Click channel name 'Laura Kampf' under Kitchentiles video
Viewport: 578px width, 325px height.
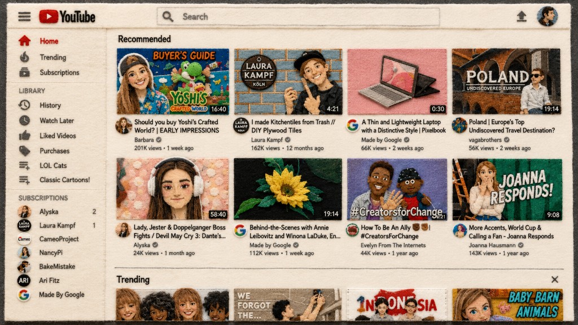click(x=267, y=140)
